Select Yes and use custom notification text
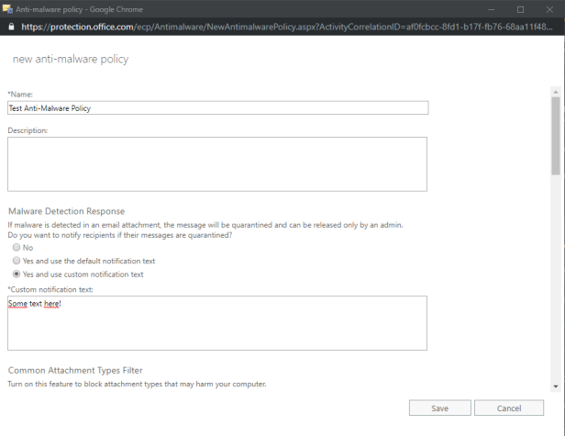 click(17, 274)
